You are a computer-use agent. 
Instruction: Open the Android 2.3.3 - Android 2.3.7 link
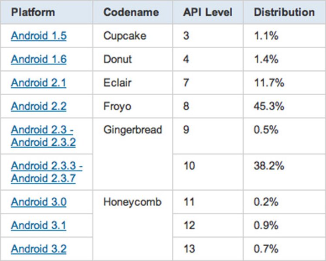(47, 172)
